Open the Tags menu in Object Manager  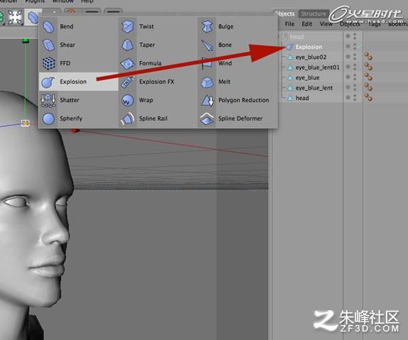(374, 24)
